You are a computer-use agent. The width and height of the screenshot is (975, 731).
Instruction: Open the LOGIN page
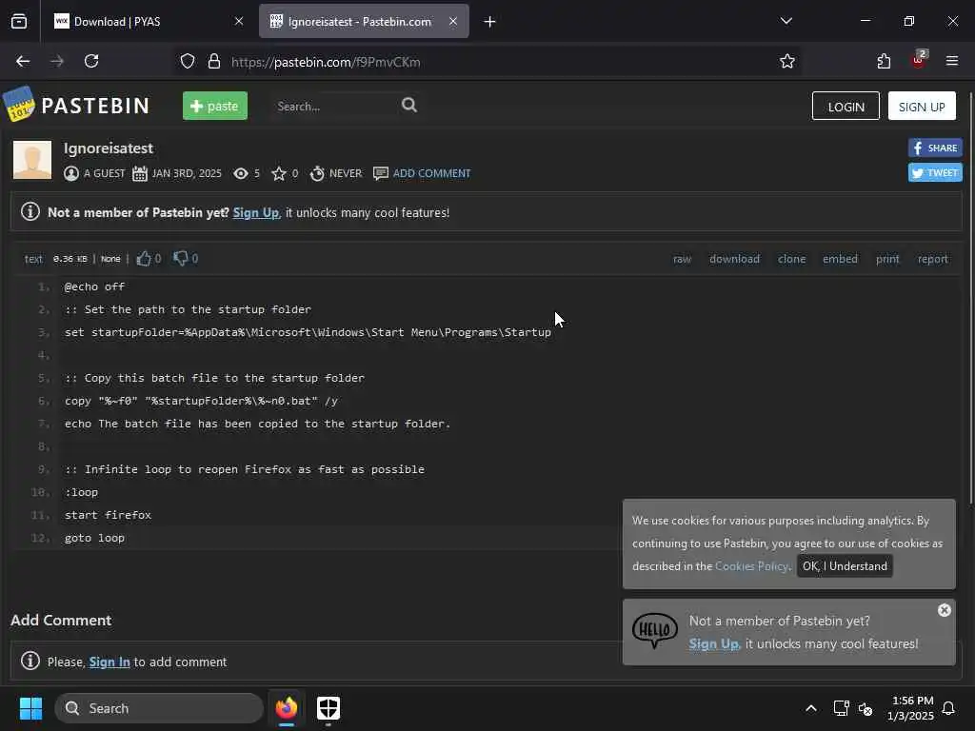(x=846, y=107)
